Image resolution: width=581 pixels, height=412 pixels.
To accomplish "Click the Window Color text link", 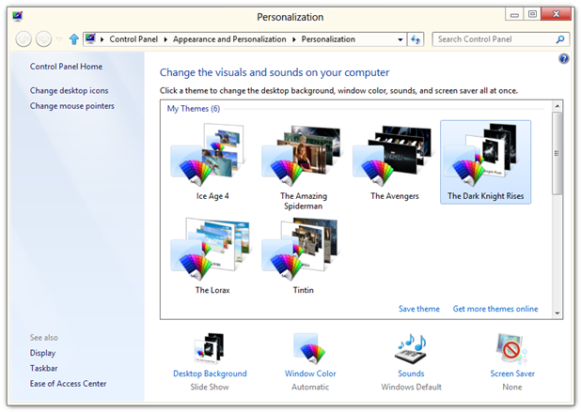I will [310, 374].
